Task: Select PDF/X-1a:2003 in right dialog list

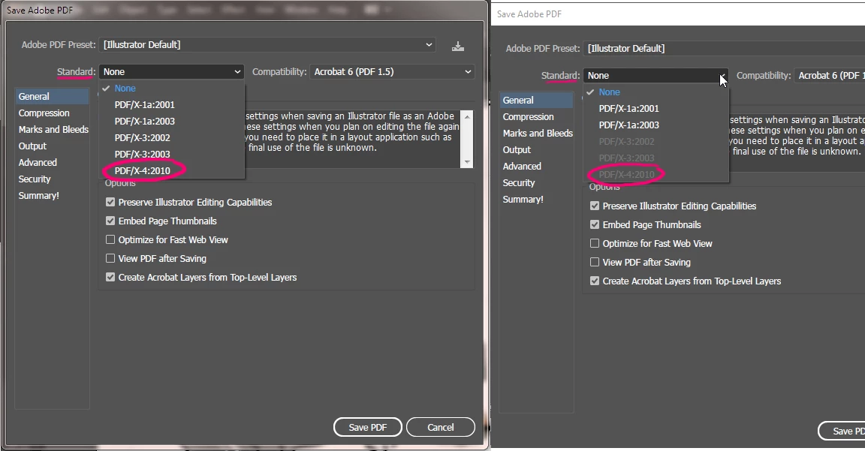Action: coord(629,125)
